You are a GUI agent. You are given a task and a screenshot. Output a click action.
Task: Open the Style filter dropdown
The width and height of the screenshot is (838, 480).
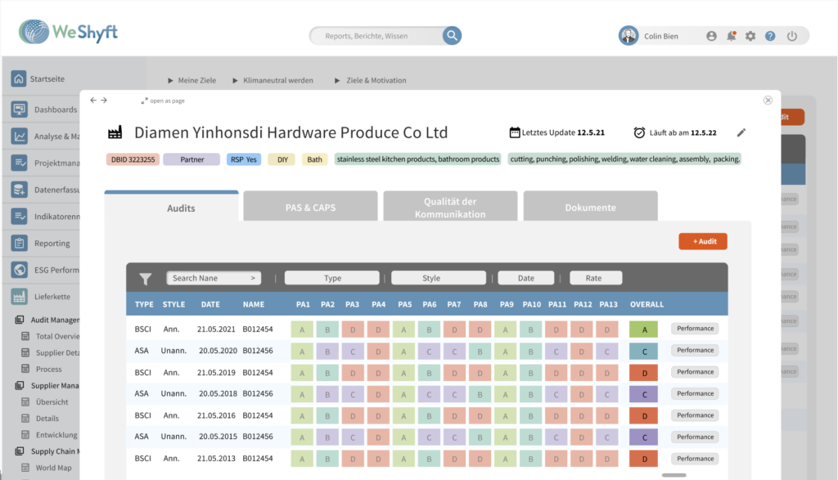(x=439, y=278)
